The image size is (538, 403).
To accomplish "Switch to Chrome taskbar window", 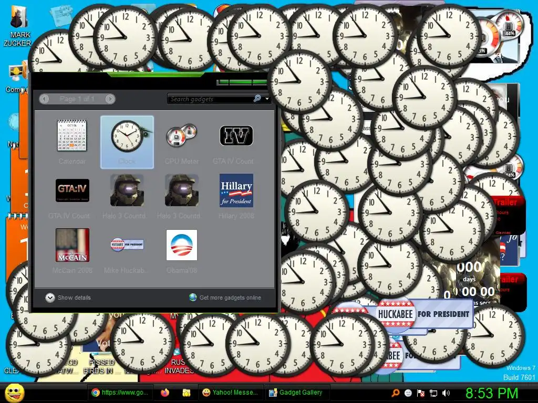I will 120,393.
